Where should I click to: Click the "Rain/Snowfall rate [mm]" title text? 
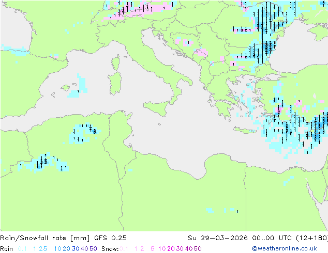point(45,238)
